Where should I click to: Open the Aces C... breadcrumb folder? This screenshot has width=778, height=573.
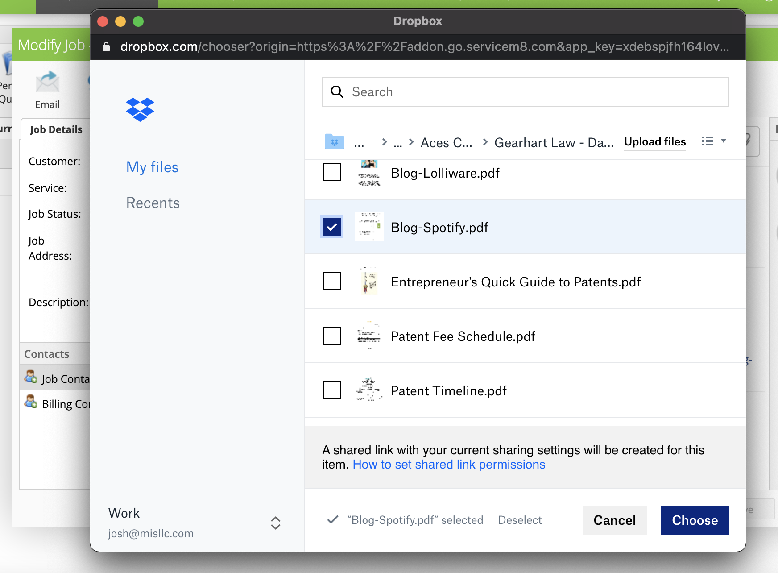[x=446, y=143]
